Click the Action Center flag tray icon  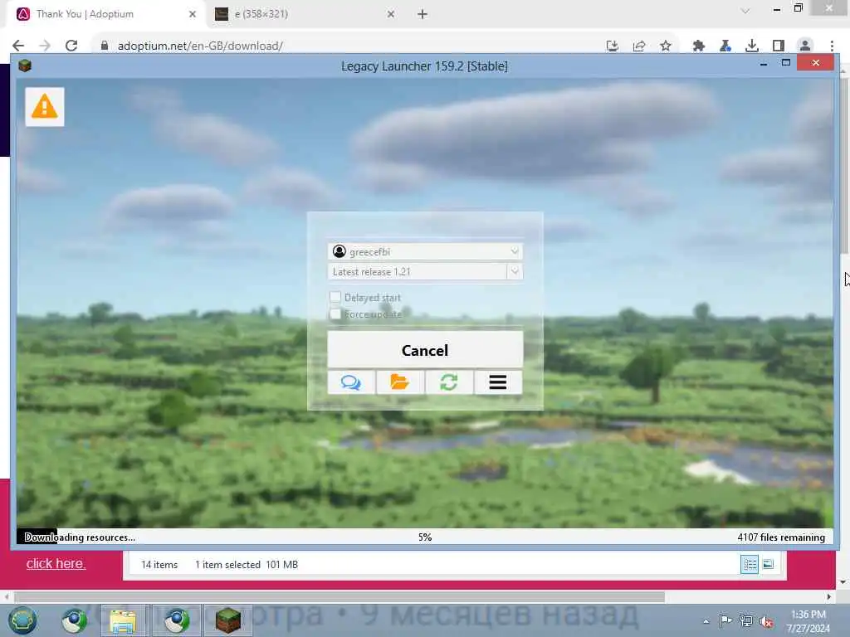click(725, 620)
